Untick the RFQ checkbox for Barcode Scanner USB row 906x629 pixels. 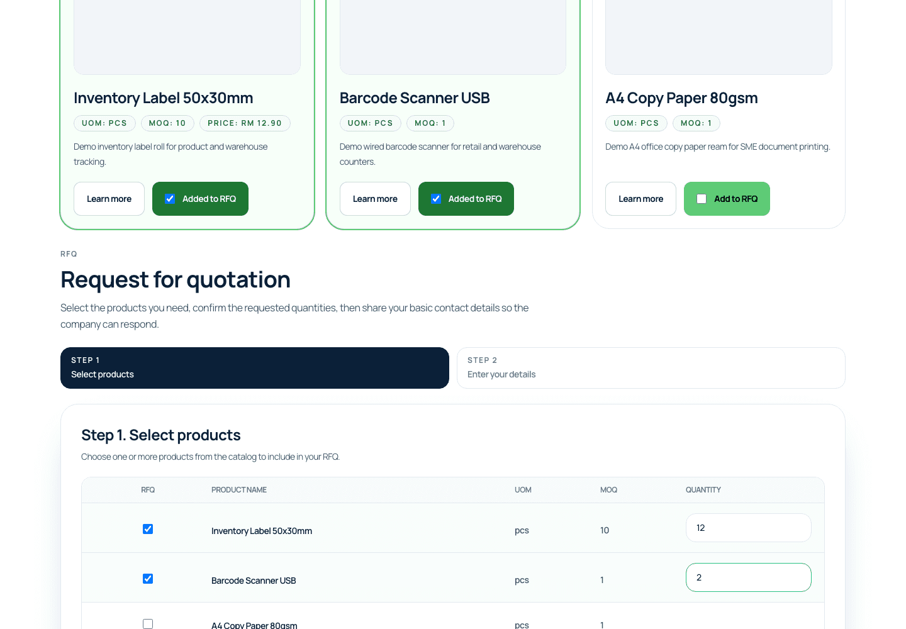point(148,579)
